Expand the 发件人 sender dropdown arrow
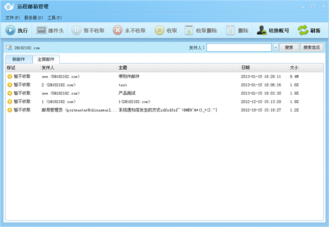Viewport: 329px width, 227px height. tap(276, 48)
